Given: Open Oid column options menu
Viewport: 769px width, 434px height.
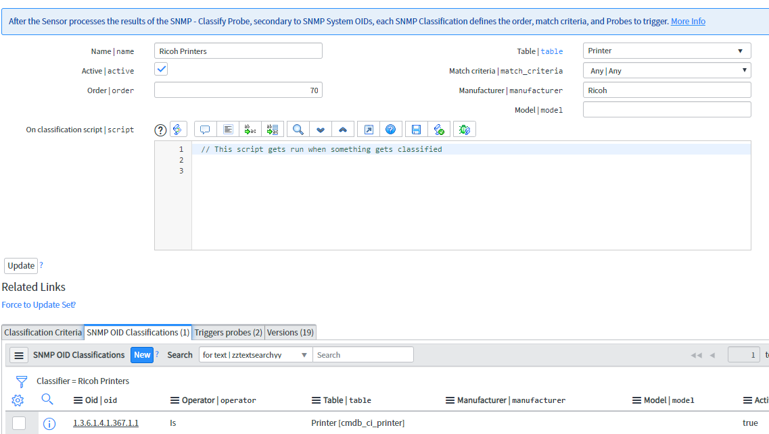Looking at the screenshot, I should pyautogui.click(x=78, y=400).
